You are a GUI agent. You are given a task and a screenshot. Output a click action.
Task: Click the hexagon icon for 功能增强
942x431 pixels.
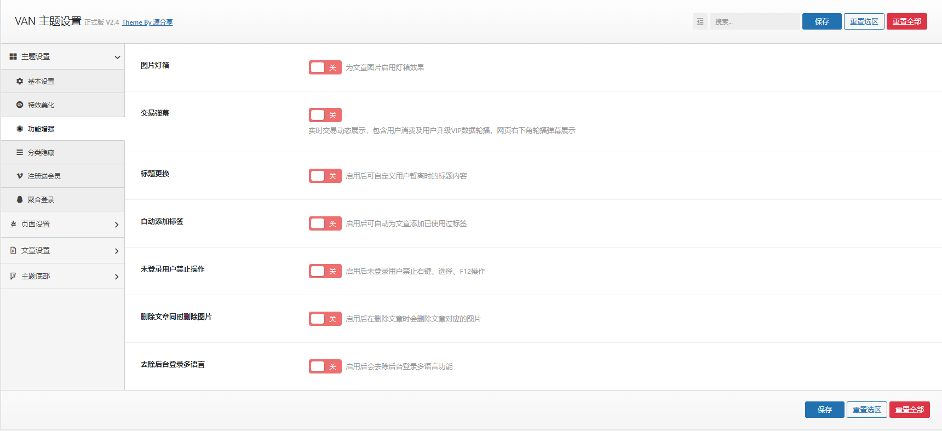click(x=20, y=129)
